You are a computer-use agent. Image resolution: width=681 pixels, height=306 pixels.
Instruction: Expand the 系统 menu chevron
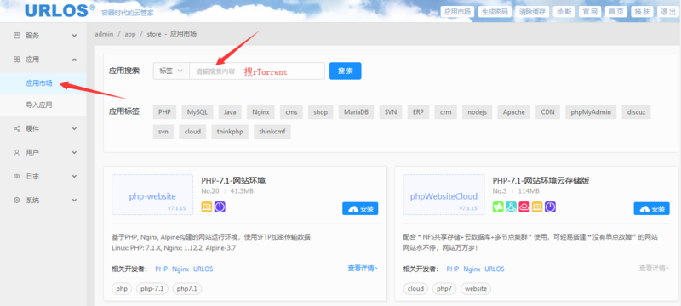pos(74,201)
